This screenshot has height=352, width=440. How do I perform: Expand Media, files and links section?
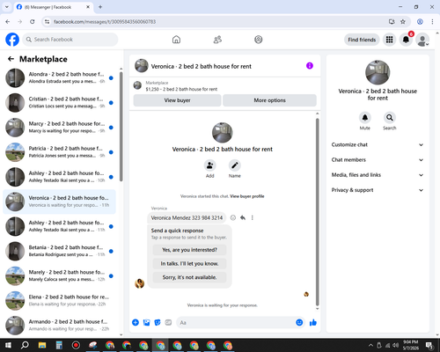(378, 175)
